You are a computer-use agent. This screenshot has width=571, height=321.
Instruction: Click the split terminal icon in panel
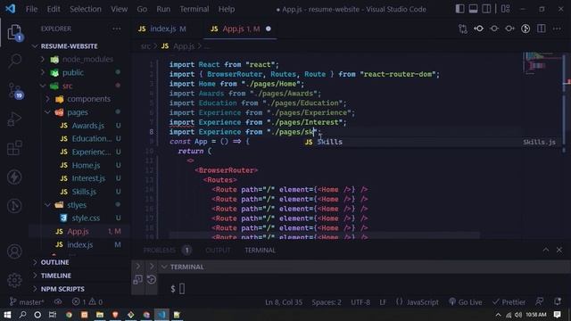point(137,279)
